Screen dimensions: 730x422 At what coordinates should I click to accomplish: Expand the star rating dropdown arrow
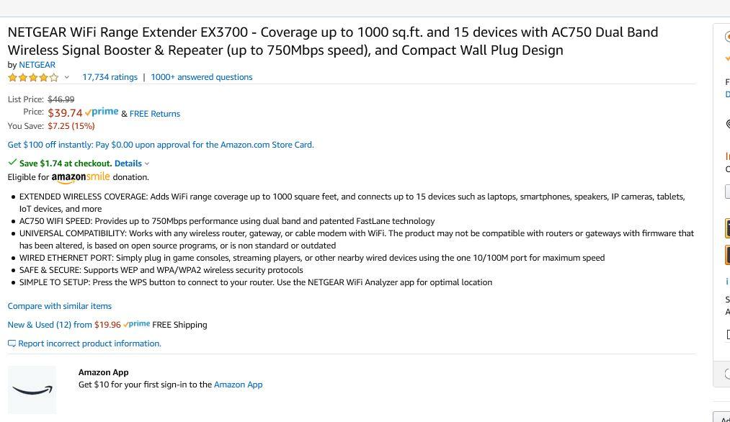[66, 77]
